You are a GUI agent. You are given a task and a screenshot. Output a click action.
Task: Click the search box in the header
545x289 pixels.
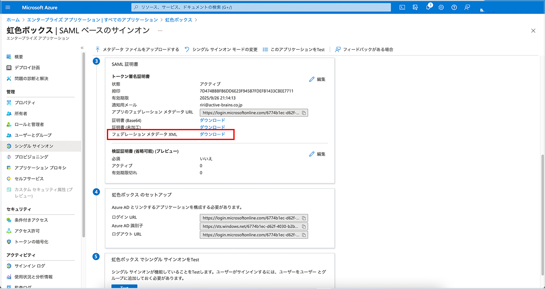pyautogui.click(x=261, y=7)
